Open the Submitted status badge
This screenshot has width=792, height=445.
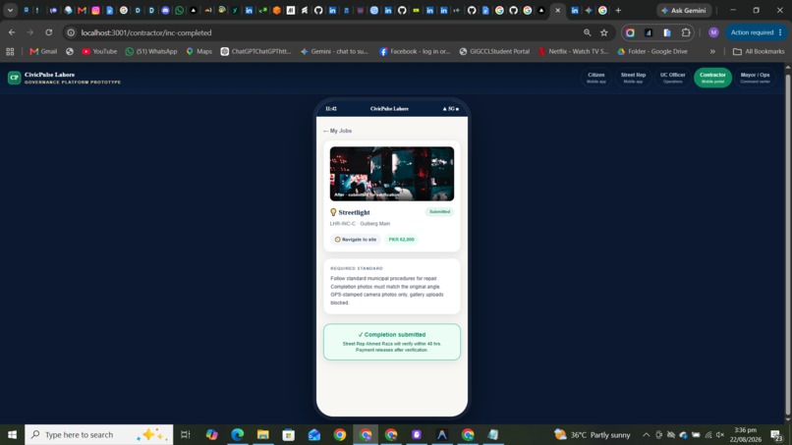pos(439,211)
